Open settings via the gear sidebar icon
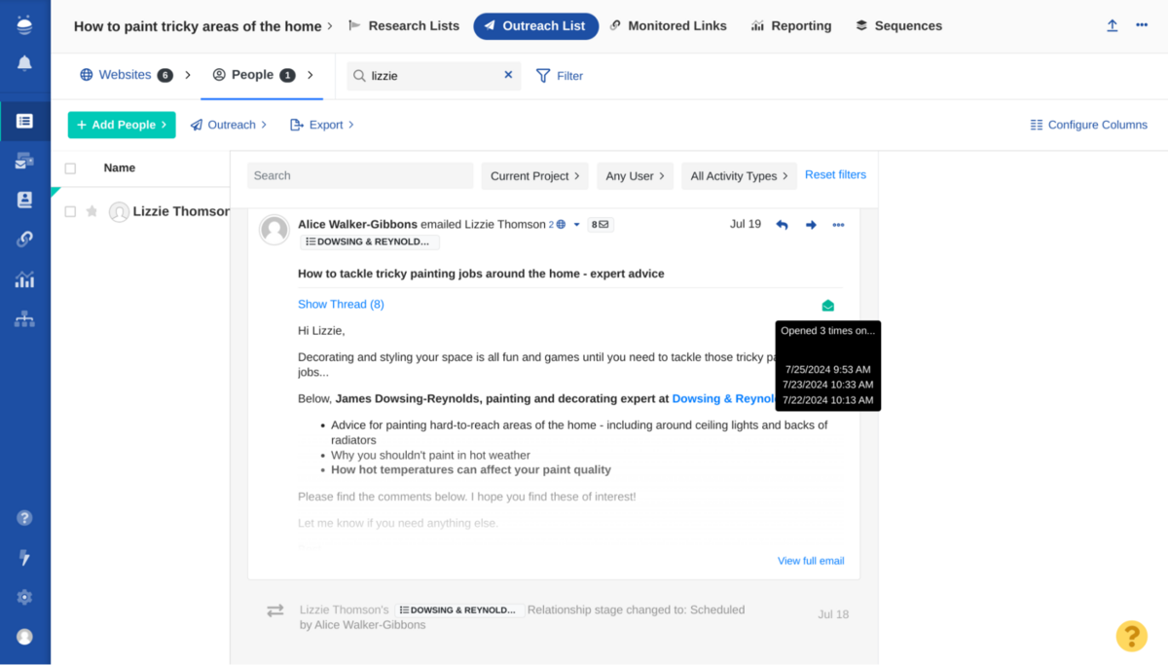The height and width of the screenshot is (665, 1168). pos(24,597)
